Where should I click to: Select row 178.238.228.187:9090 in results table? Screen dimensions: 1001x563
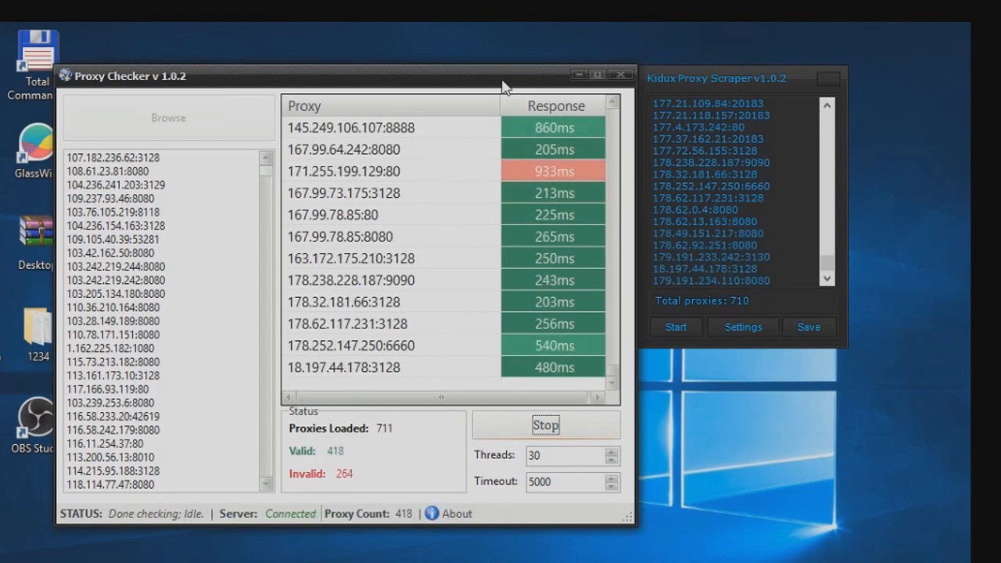click(443, 280)
